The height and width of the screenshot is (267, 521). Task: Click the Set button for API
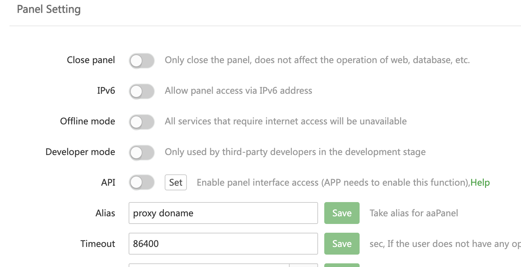(x=176, y=182)
